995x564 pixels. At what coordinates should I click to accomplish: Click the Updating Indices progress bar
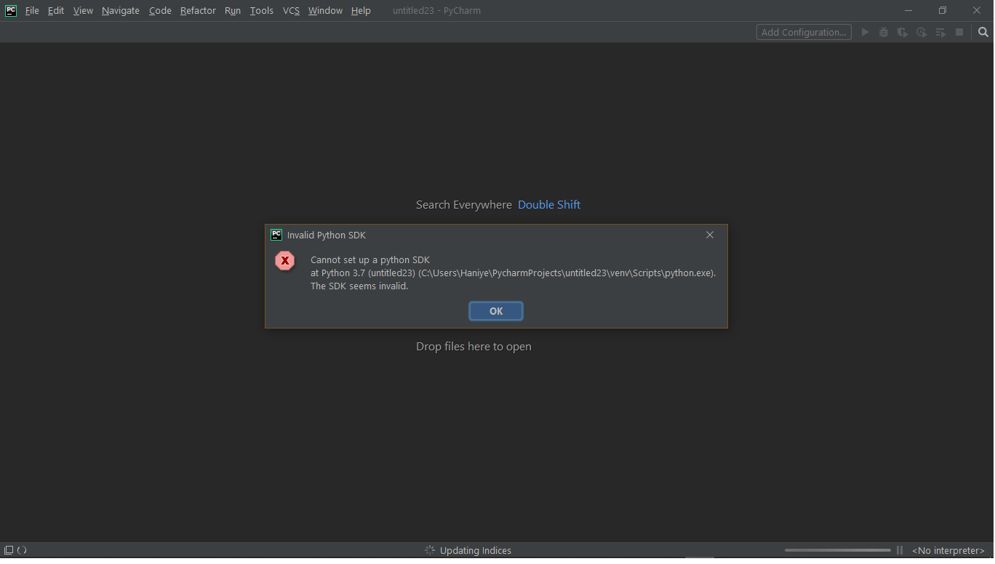pos(837,550)
